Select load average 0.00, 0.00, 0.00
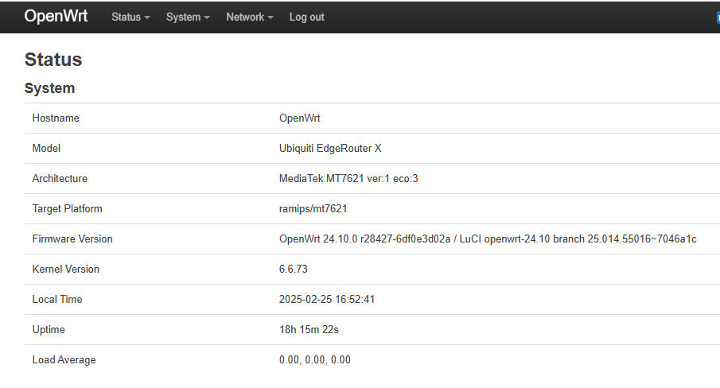This screenshot has width=720, height=388. point(314,360)
